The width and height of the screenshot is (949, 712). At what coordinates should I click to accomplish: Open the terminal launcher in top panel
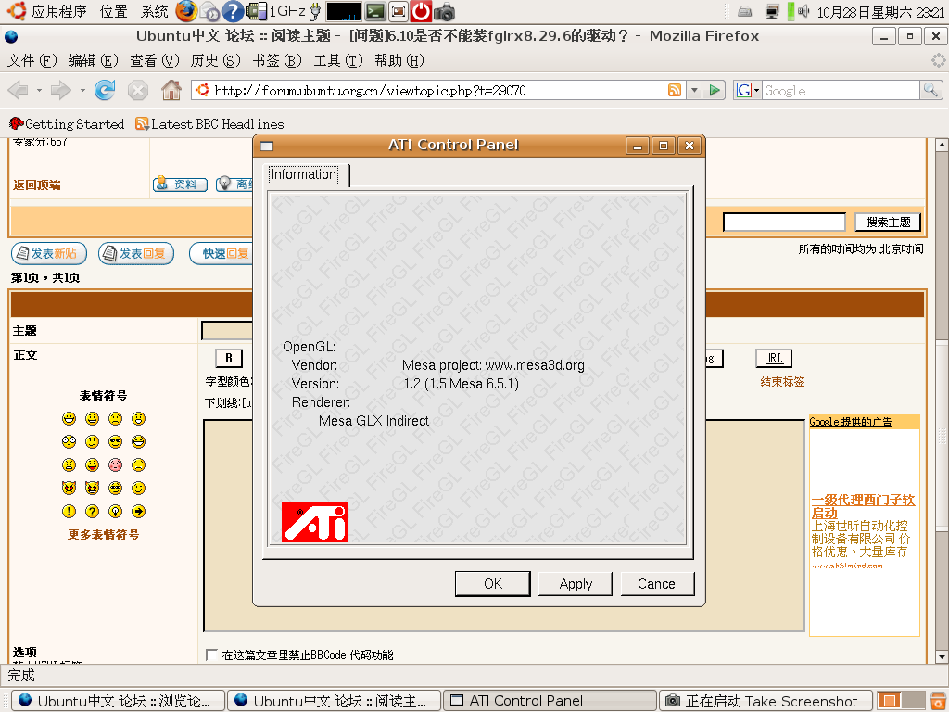375,11
